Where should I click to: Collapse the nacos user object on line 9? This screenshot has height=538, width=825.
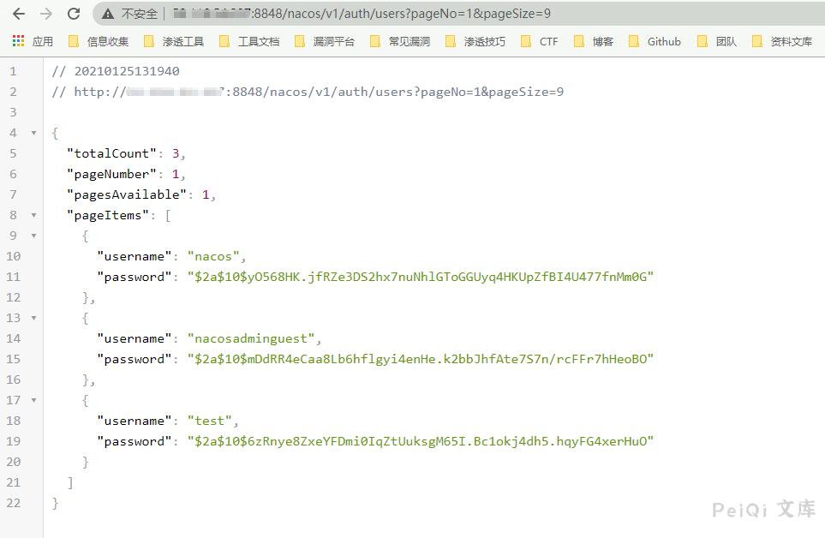[33, 236]
